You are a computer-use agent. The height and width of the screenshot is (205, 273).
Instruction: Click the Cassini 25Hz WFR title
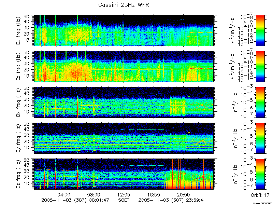tap(124, 5)
